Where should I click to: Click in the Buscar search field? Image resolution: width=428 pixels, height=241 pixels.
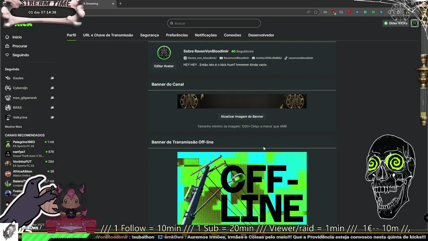[214, 23]
